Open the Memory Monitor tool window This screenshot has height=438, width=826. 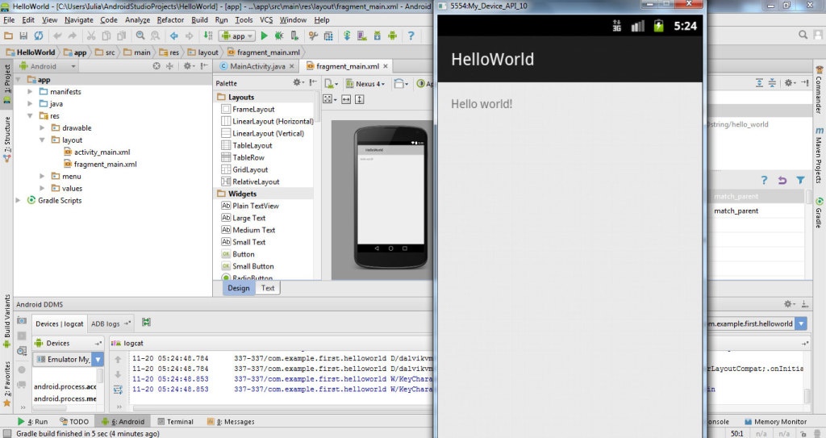coord(775,422)
